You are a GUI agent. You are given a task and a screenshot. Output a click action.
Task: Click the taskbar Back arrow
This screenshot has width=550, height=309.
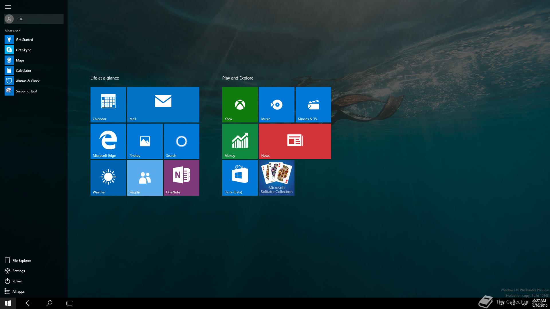coord(29,303)
